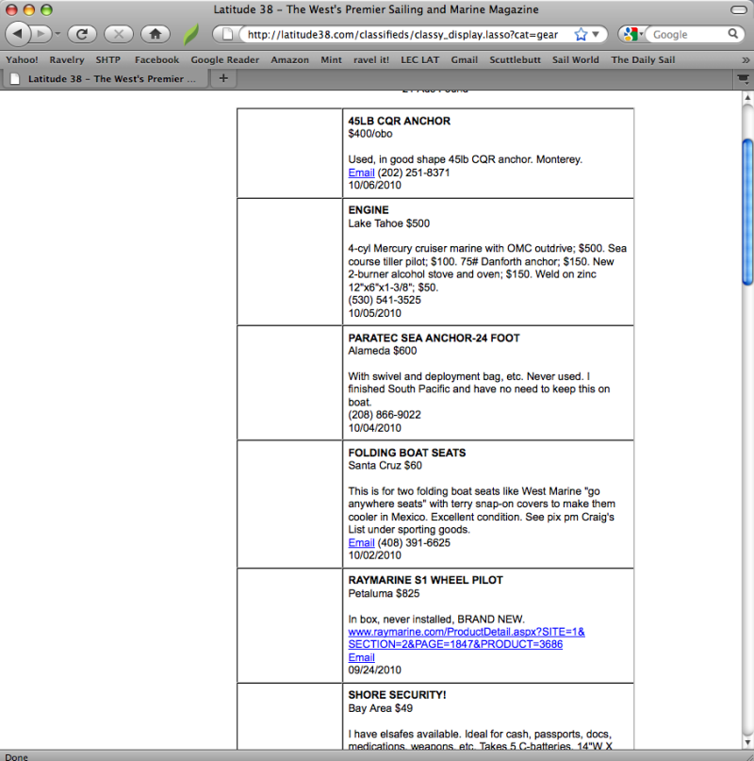Open the LEC LAT bookmark
Screen dimensions: 754x761
[x=419, y=59]
